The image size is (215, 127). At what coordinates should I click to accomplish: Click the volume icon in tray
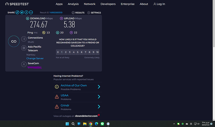click(198, 124)
